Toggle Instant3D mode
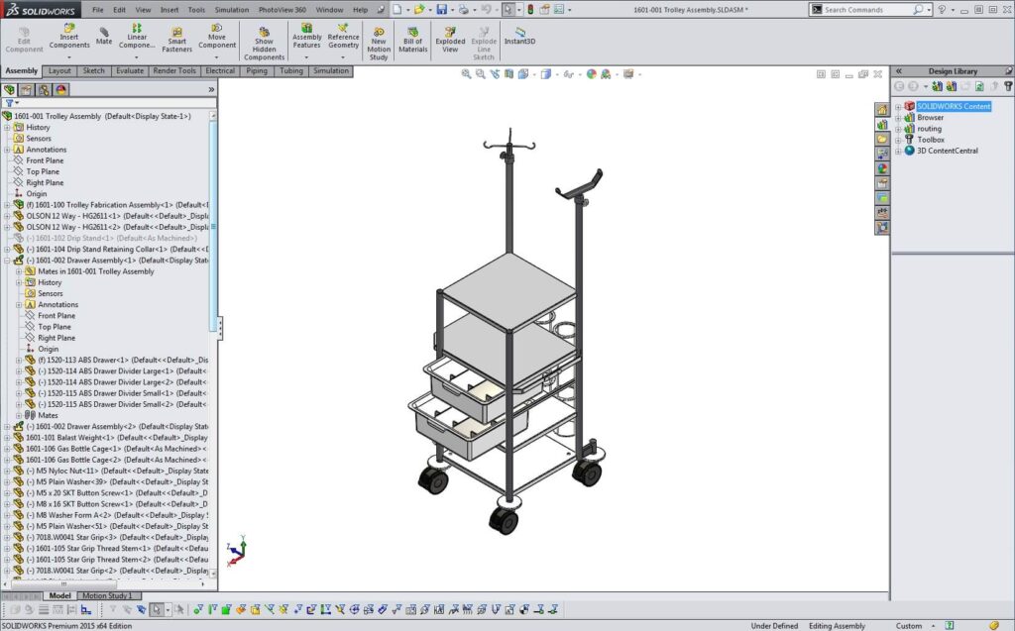 click(x=520, y=36)
